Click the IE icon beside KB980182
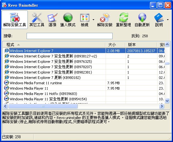Screen dimensions: 173x142 tap(7, 77)
